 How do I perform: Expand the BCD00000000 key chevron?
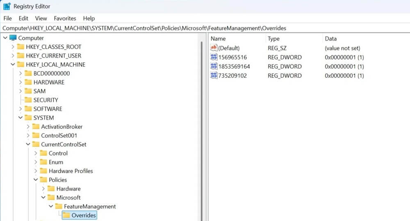tap(20, 73)
